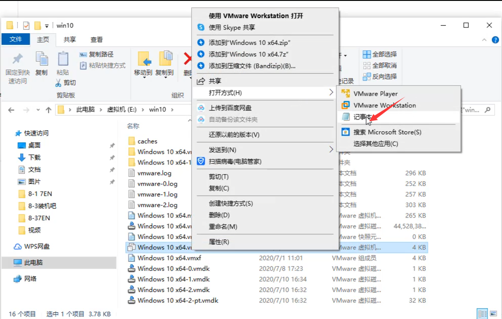502x319 pixels.
Task: Switch to the 查看 ribbon tab
Action: pos(97,40)
